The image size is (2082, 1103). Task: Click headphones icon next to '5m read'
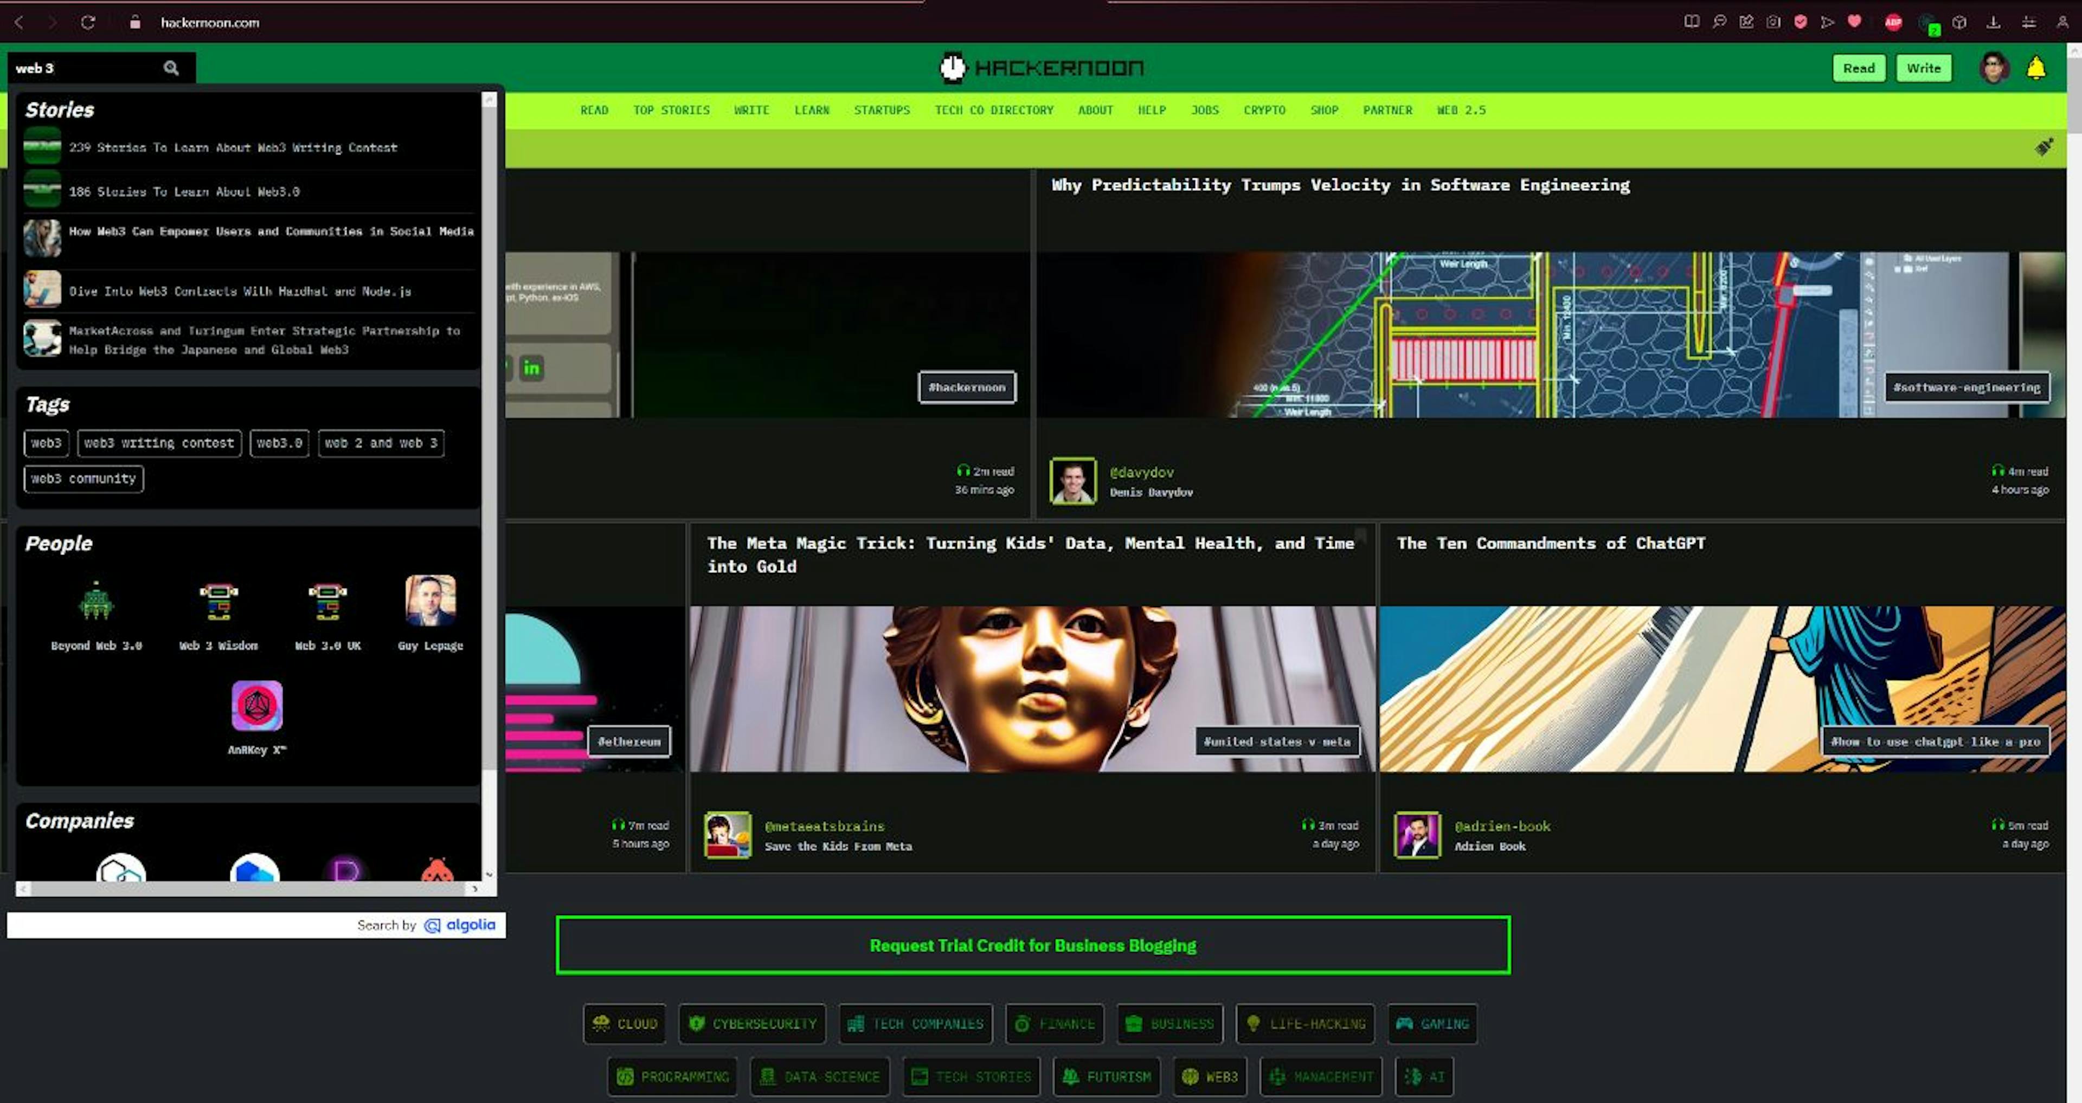1997,824
